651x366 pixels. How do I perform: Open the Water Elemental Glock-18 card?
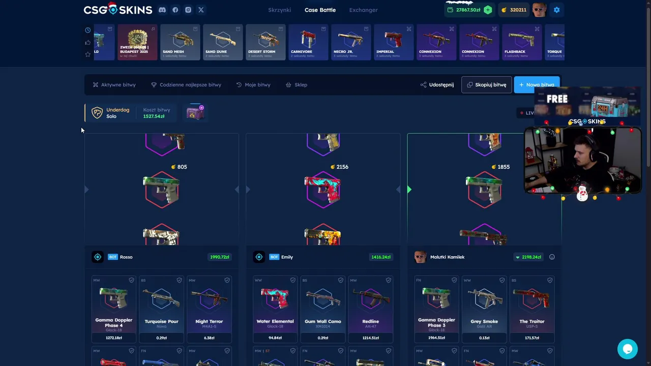275,309
